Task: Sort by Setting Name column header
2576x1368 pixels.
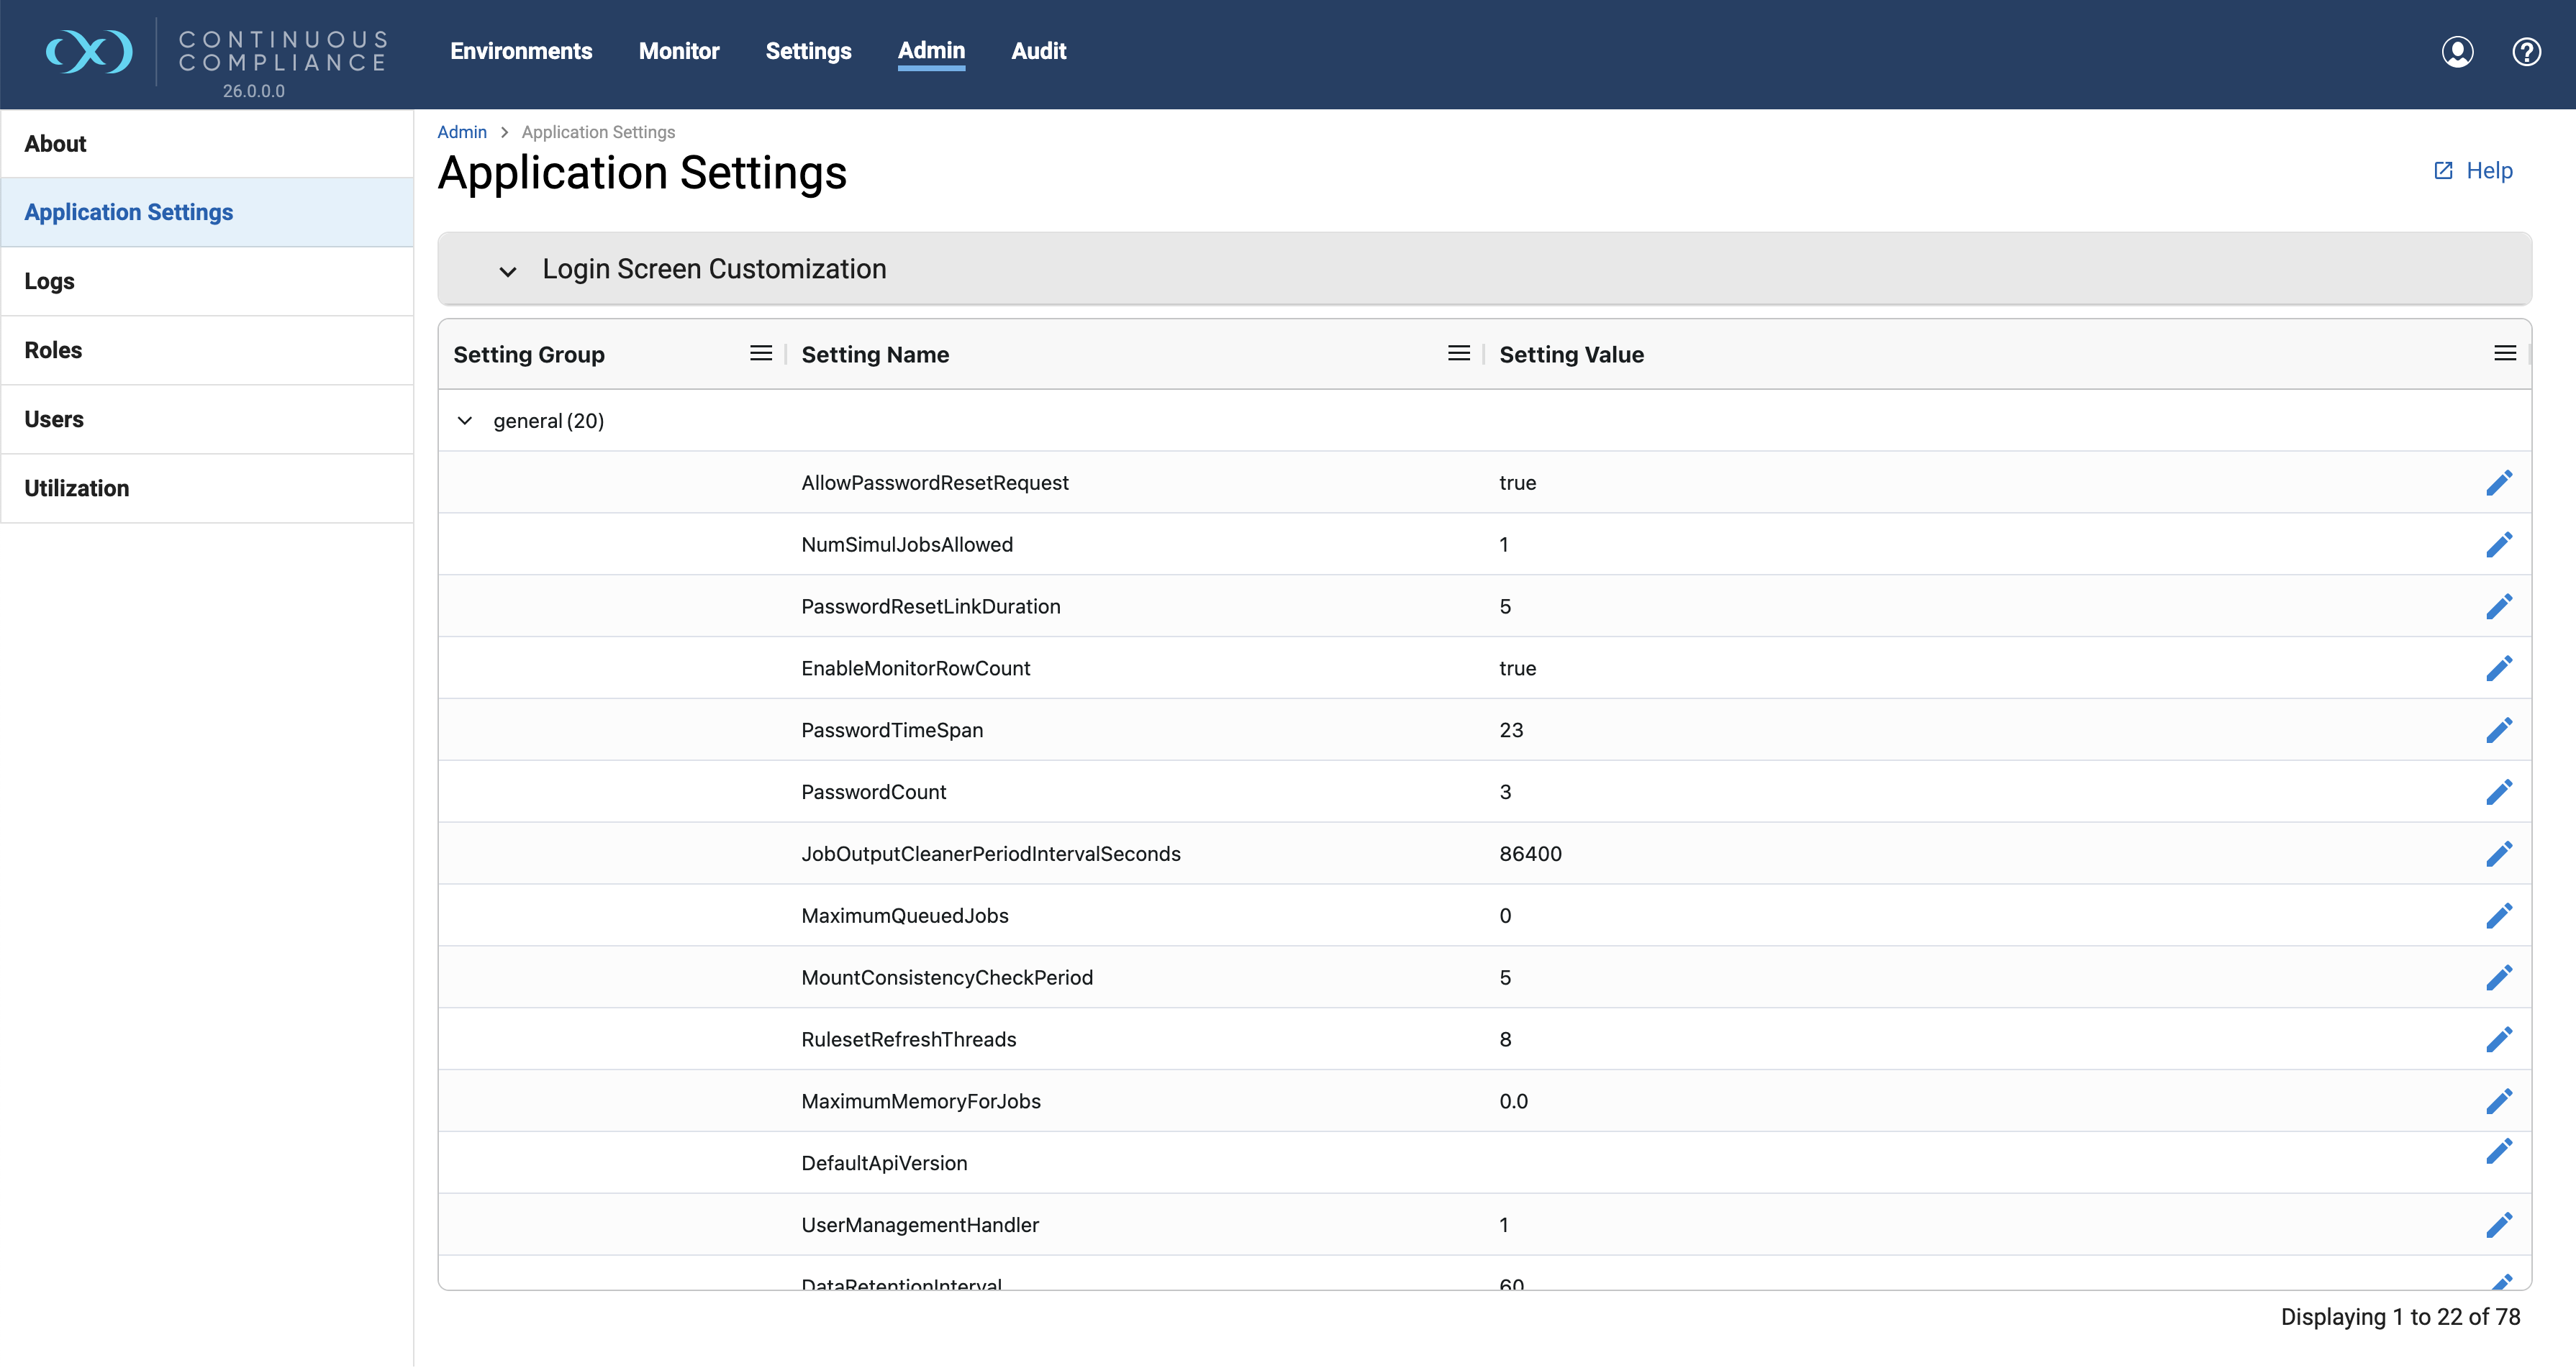Action: pyautogui.click(x=875, y=355)
